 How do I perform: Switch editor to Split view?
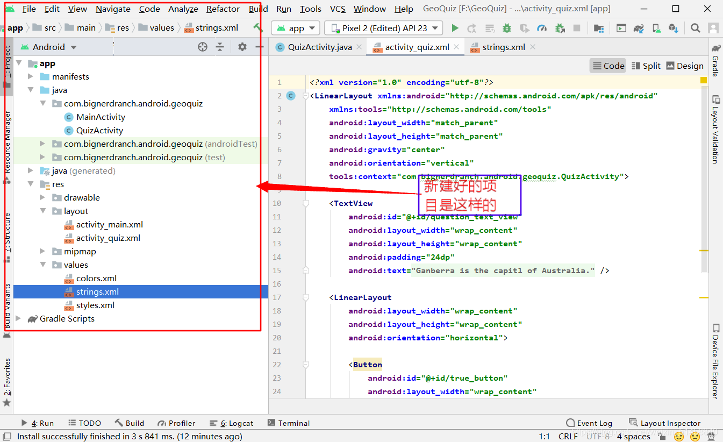[646, 66]
